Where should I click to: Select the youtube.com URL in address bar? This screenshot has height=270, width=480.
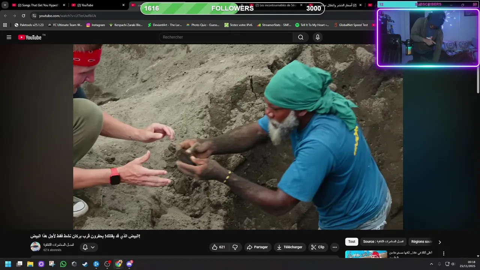point(67,16)
